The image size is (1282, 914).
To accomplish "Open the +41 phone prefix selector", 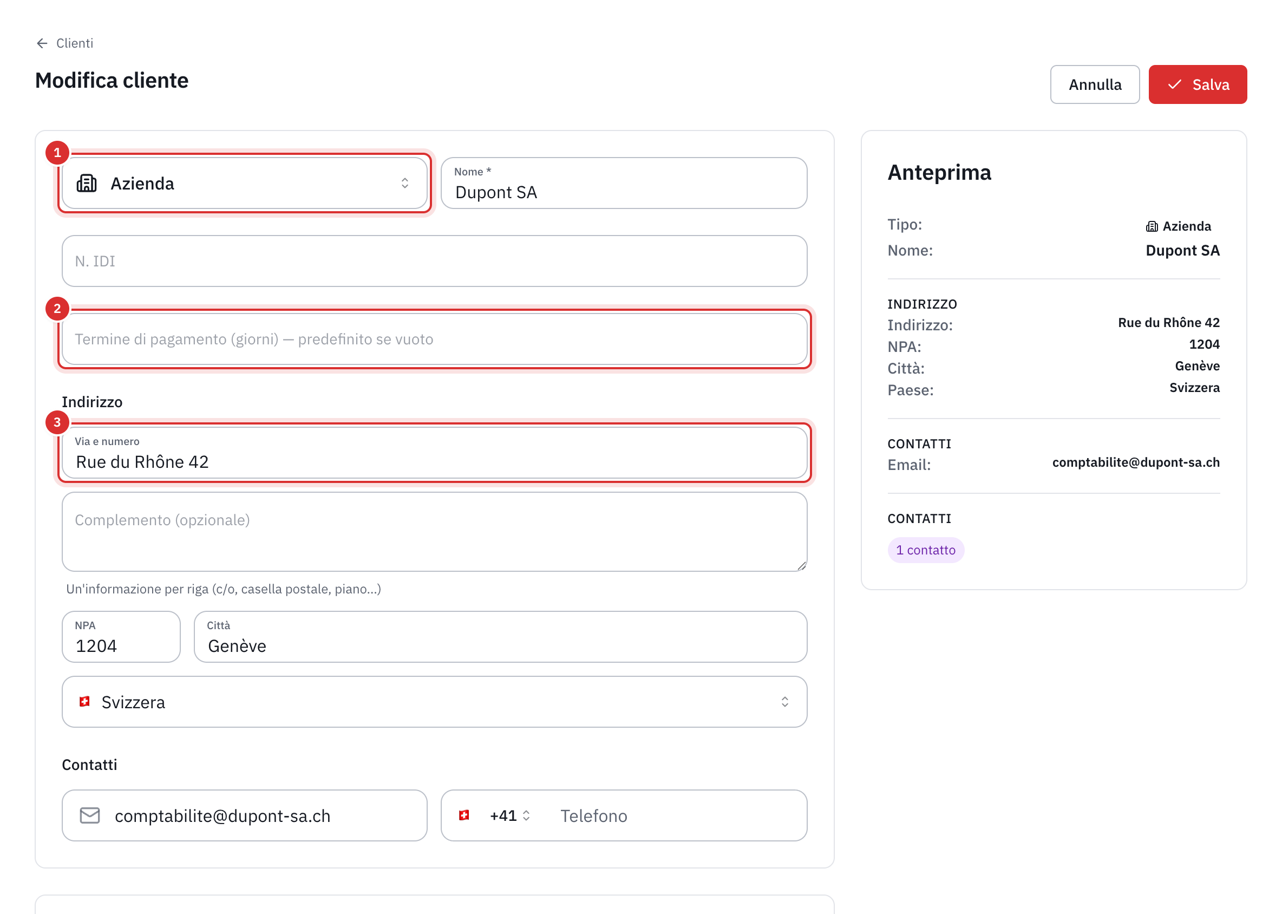I will (509, 815).
